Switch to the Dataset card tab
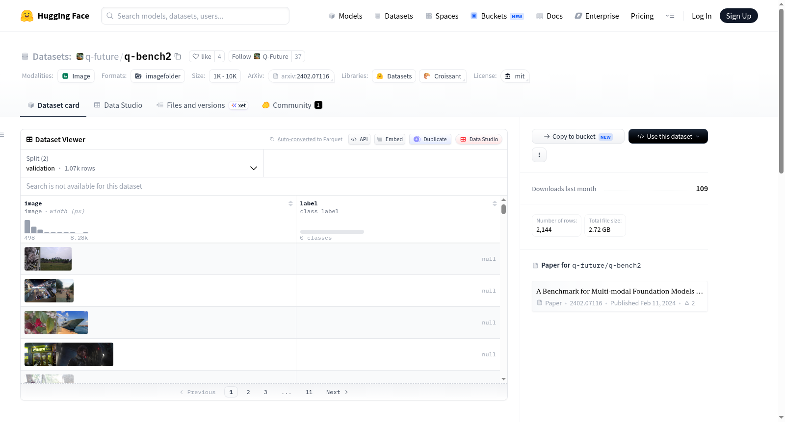Screen dimensions: 785x422 point(53,105)
